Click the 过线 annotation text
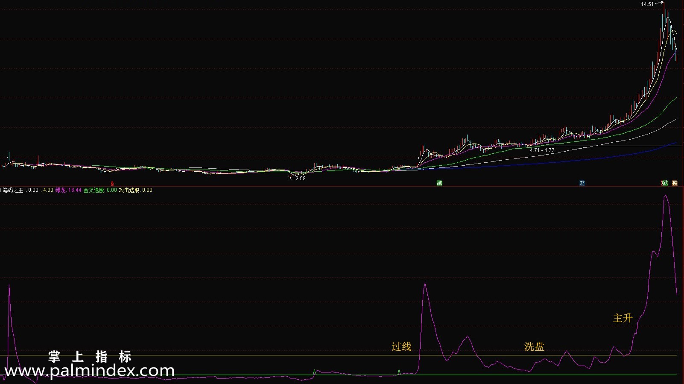Image resolution: width=684 pixels, height=384 pixels. [401, 346]
